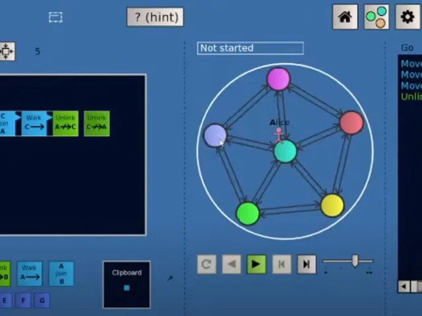The image size is (422, 316).
Task: Step backward with the left triangle button
Action: coord(231,265)
